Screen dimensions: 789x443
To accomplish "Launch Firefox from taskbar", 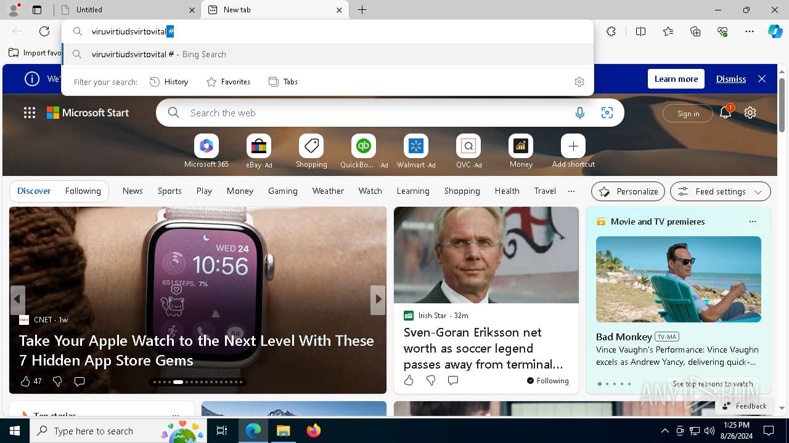I will (x=314, y=431).
